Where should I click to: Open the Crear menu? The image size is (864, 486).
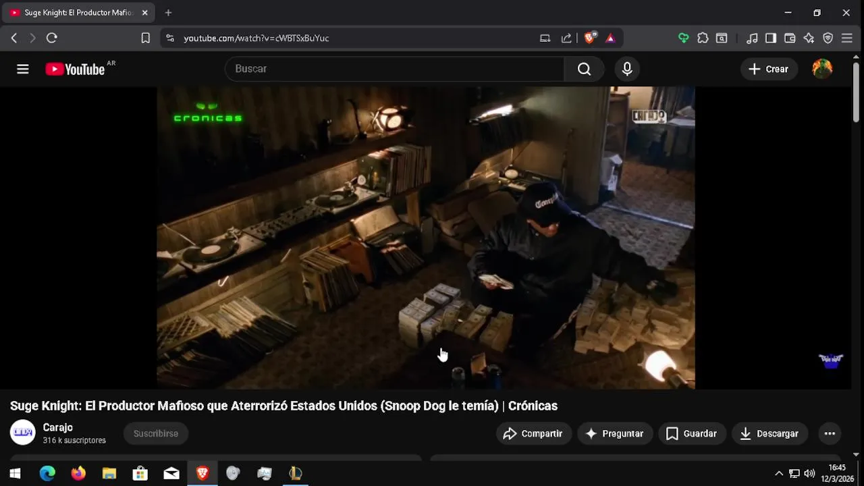[x=769, y=69]
